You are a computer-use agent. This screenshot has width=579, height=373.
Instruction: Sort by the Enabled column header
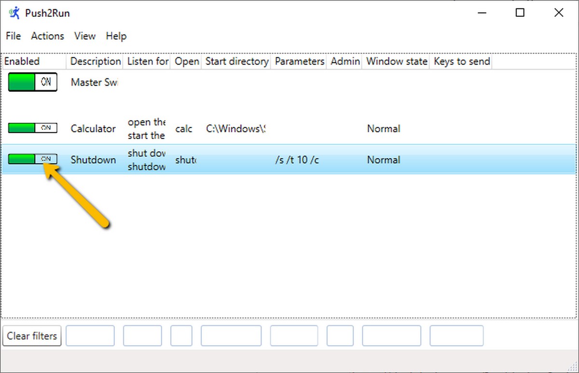[34, 62]
